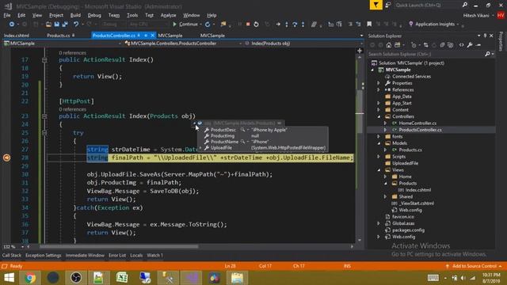Click the Undo toolbar icon
Image resolution: width=507 pixels, height=285 pixels.
[76, 25]
